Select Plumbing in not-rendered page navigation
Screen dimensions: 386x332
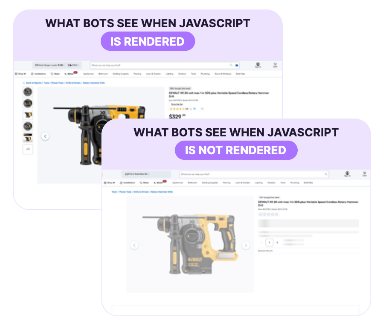pyautogui.click(x=295, y=183)
